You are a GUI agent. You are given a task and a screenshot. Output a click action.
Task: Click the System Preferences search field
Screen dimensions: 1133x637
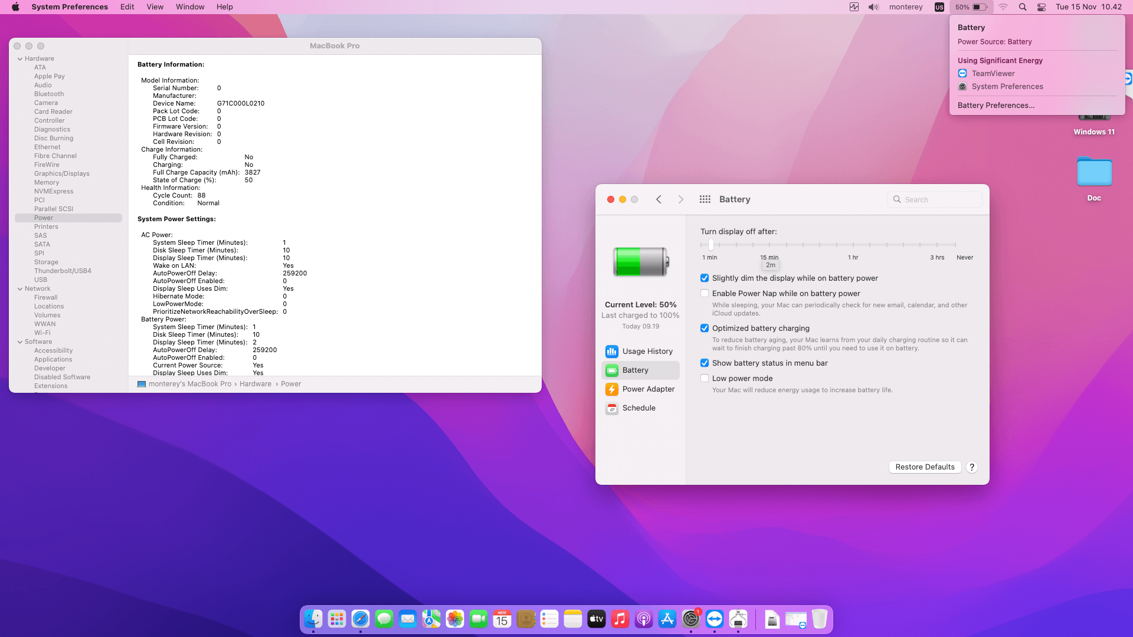pyautogui.click(x=935, y=199)
